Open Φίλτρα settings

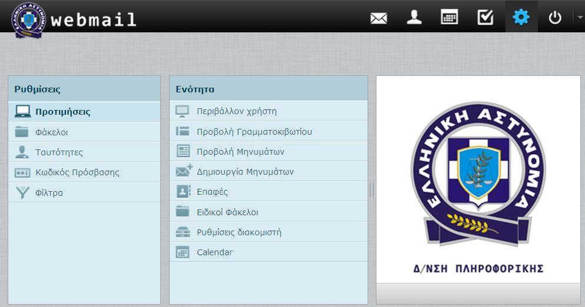point(84,193)
